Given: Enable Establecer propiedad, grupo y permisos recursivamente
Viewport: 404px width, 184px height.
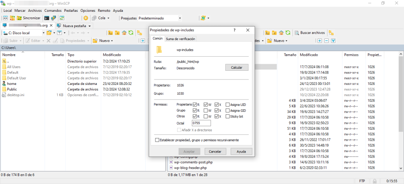Looking at the screenshot, I should tap(157, 140).
